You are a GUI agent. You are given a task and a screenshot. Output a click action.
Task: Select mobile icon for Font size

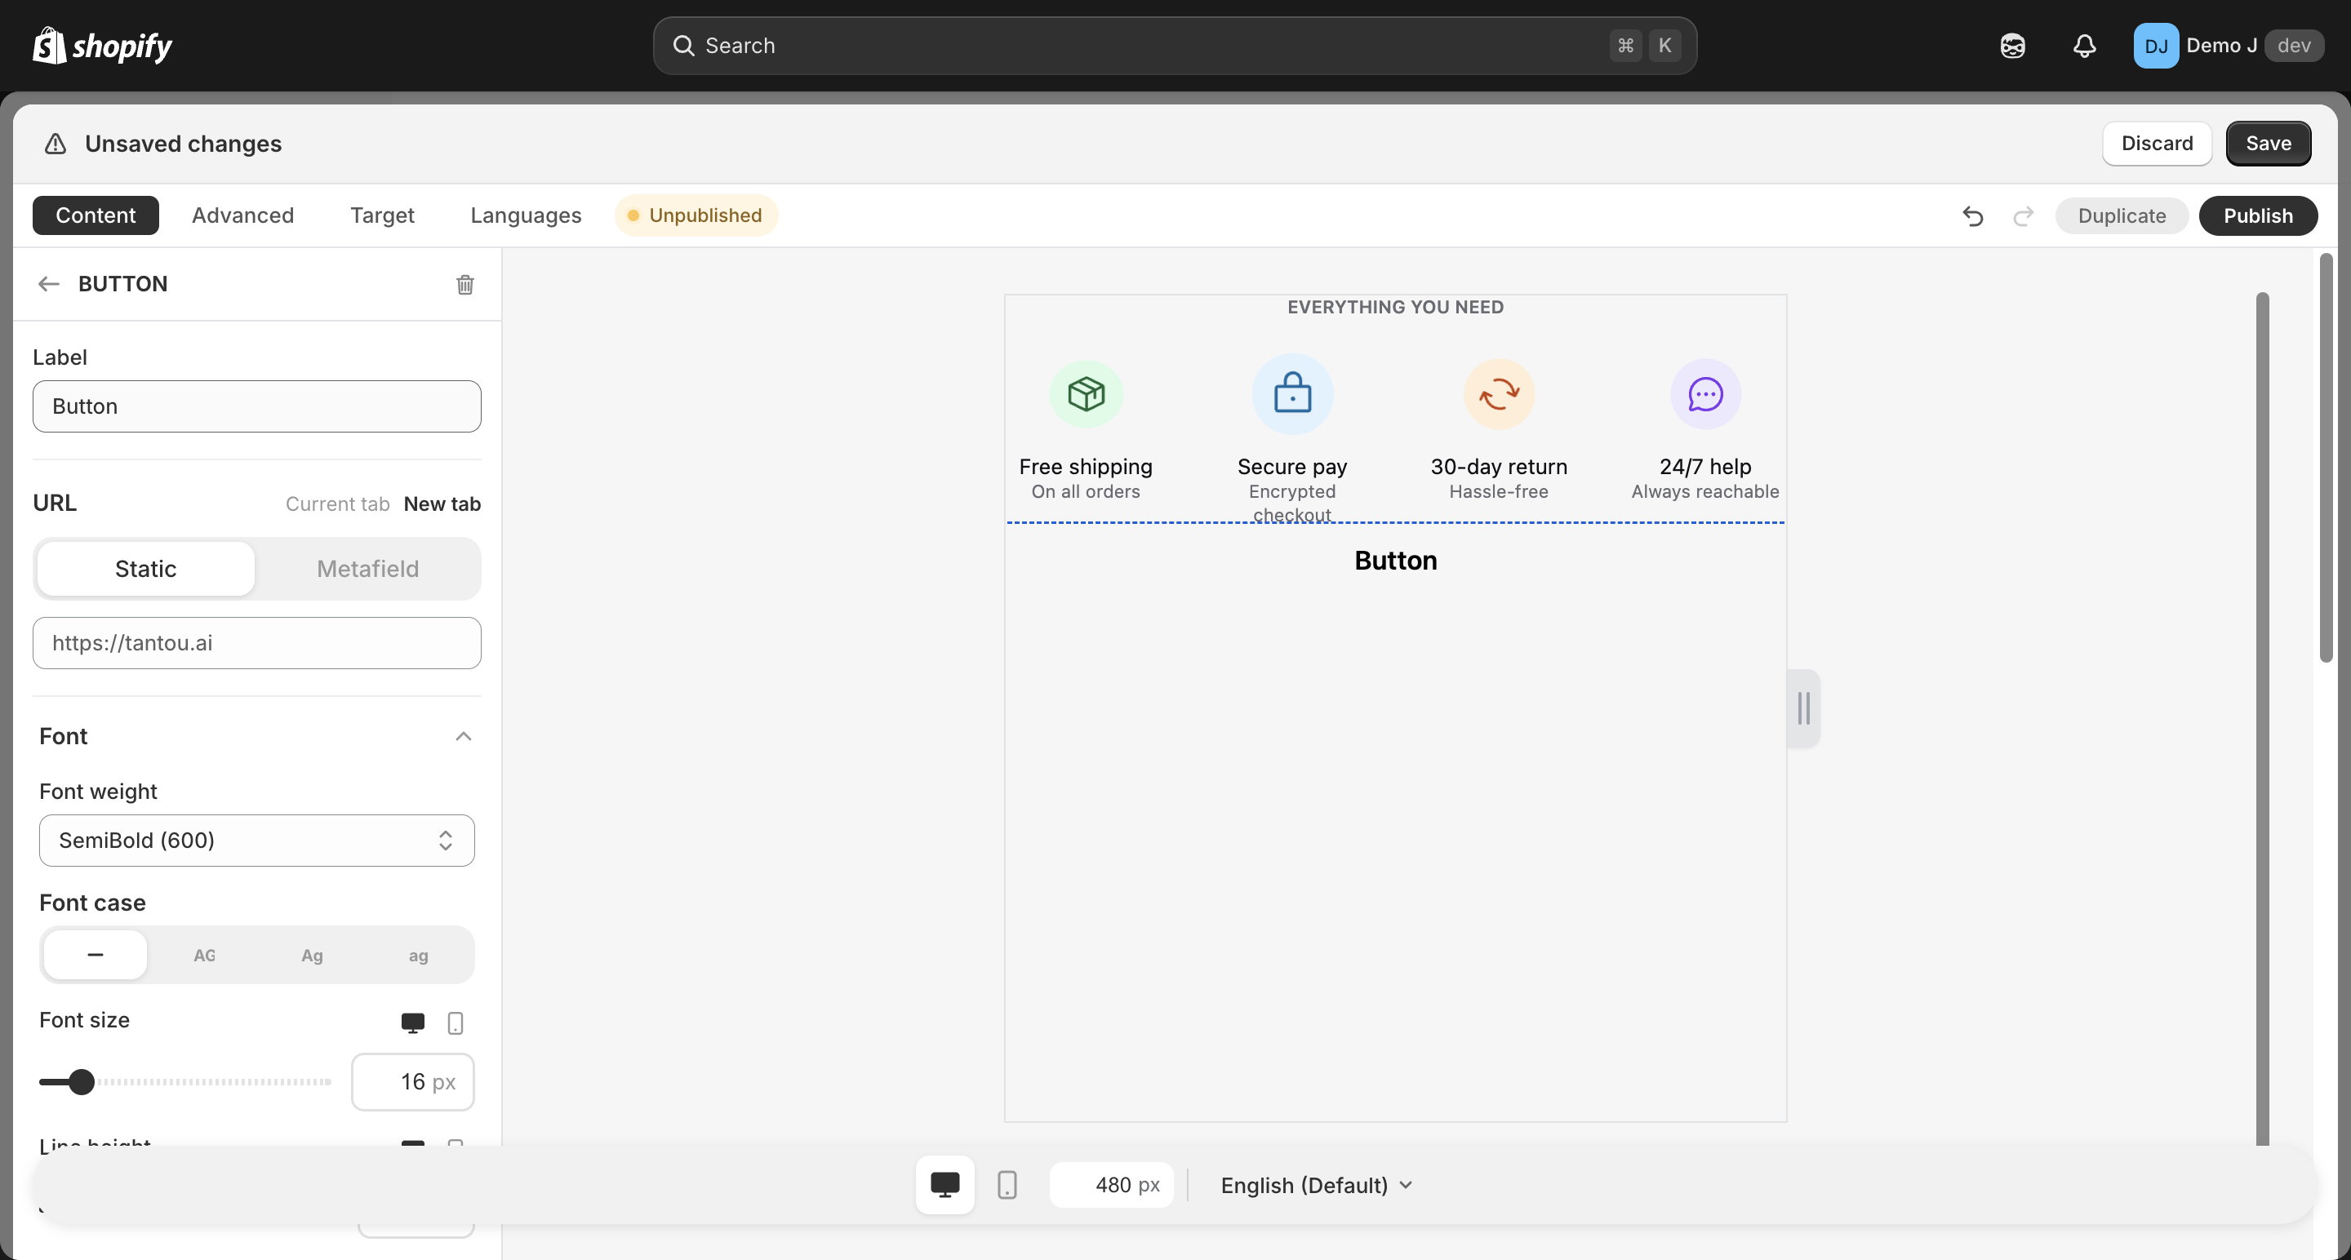(456, 1023)
